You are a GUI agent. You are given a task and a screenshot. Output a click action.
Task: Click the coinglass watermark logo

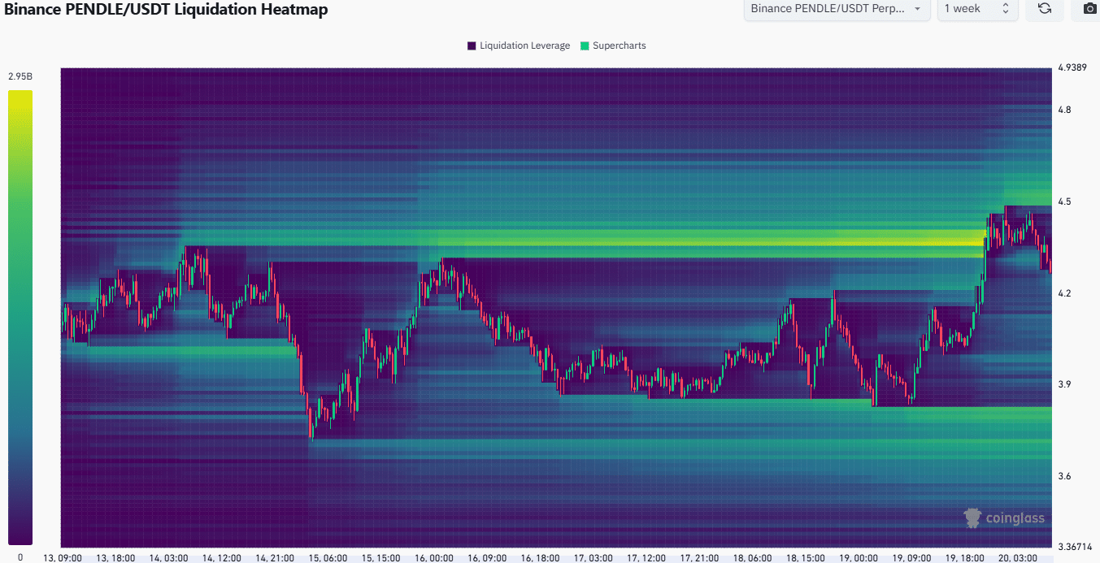pos(1004,518)
